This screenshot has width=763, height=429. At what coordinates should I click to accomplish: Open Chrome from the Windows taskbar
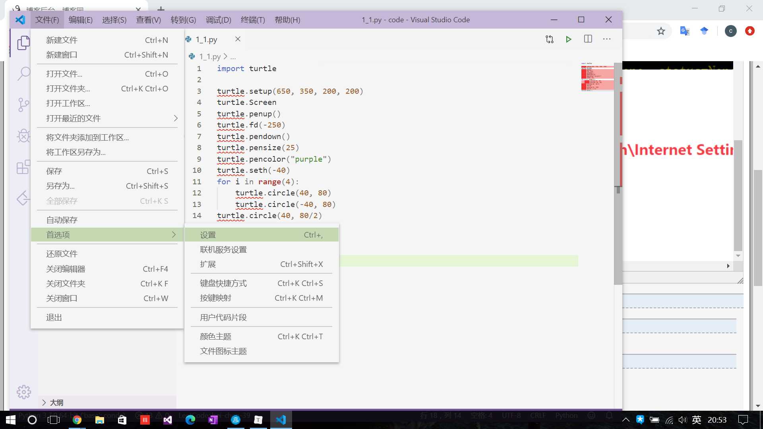click(77, 420)
